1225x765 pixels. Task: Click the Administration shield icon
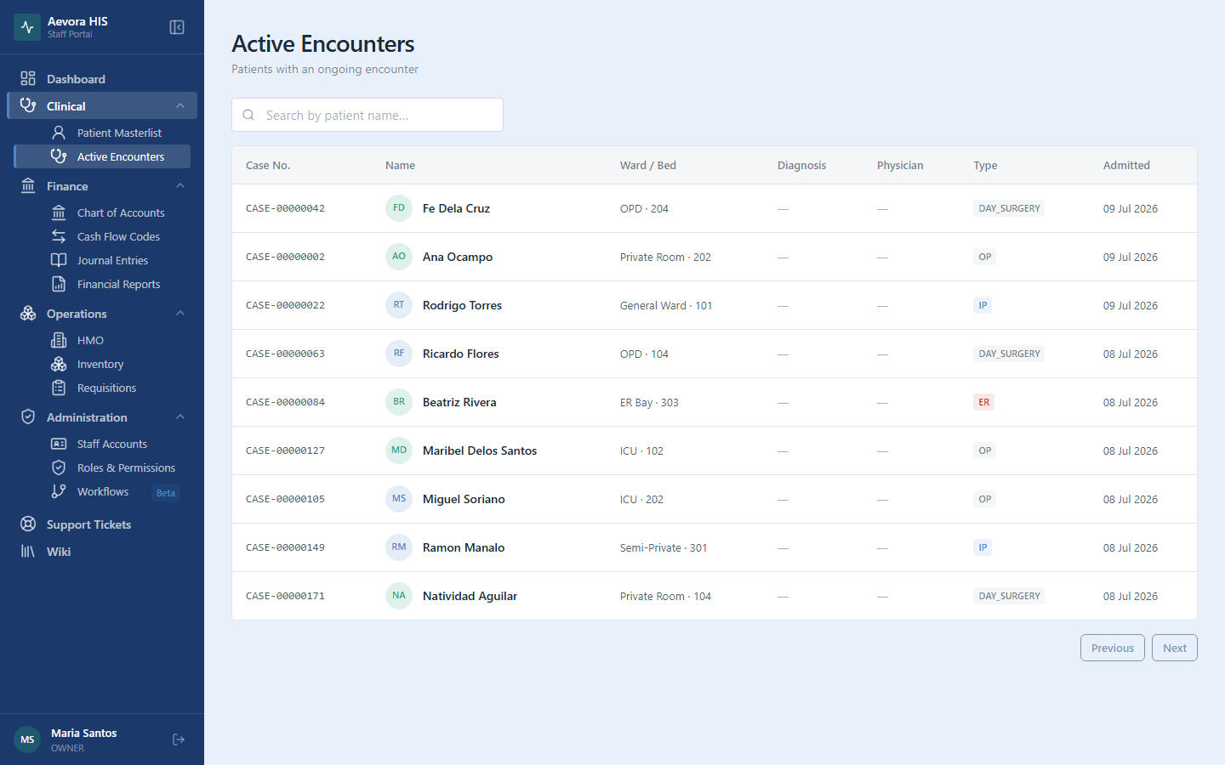[28, 417]
